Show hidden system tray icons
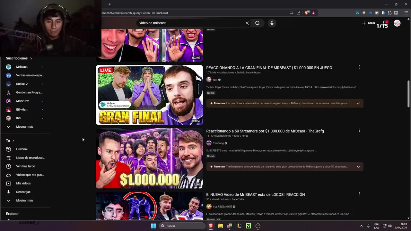411x231 pixels. coord(361,226)
